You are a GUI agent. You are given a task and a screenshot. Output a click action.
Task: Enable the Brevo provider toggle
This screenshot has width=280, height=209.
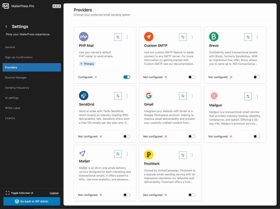coord(257,77)
